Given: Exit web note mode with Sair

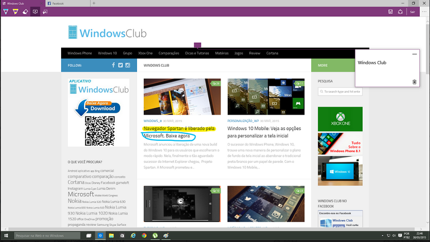Looking at the screenshot, I should tap(412, 12).
